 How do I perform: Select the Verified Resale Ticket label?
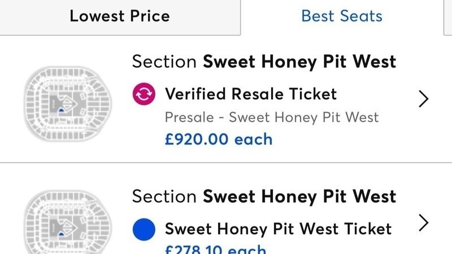pyautogui.click(x=250, y=94)
